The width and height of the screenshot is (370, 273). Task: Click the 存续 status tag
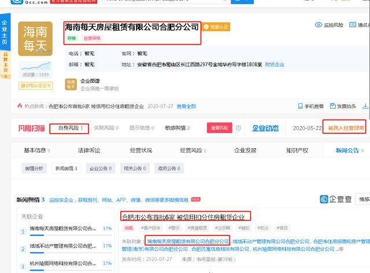pos(72,38)
